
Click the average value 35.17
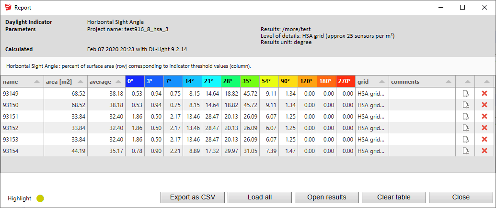pyautogui.click(x=117, y=151)
